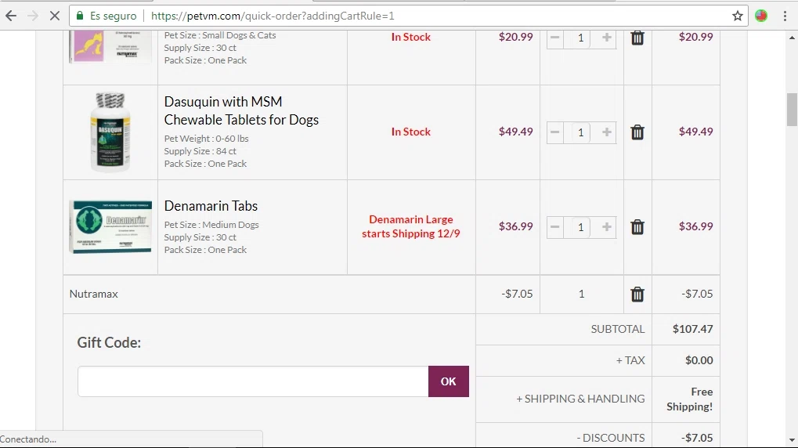Click the Denamarin box thumbnail
The image size is (798, 448).
pos(110,226)
